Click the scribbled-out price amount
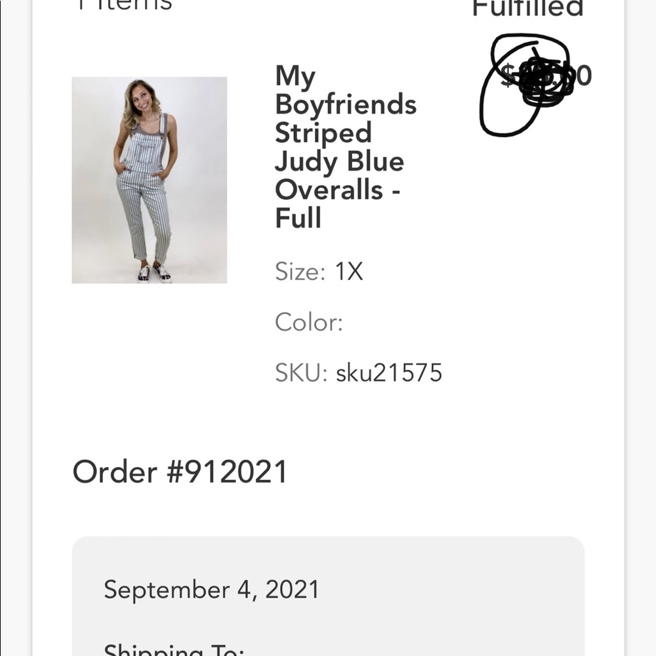656x656 pixels. point(544,76)
